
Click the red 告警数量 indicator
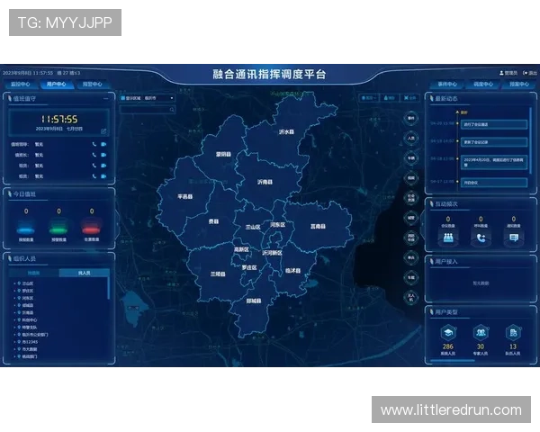coord(90,229)
